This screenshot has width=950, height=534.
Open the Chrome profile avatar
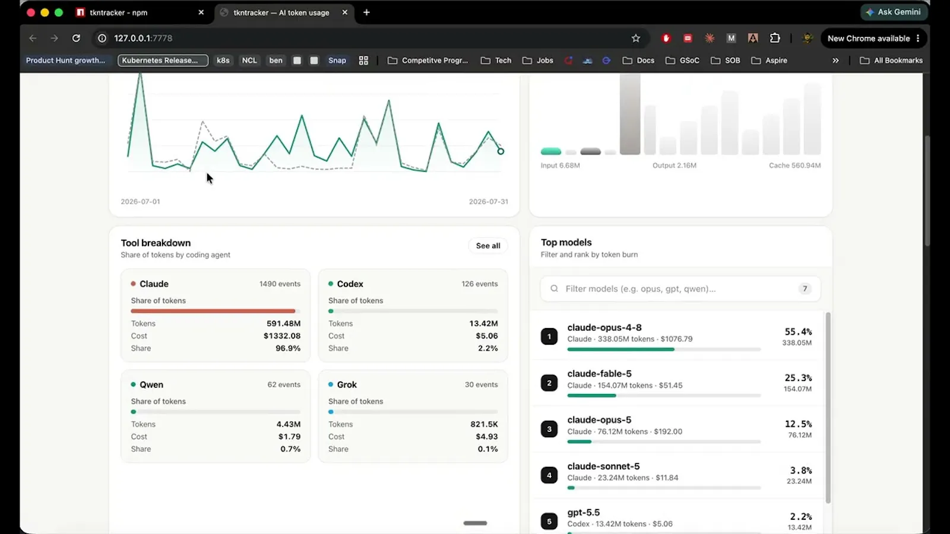click(x=807, y=38)
